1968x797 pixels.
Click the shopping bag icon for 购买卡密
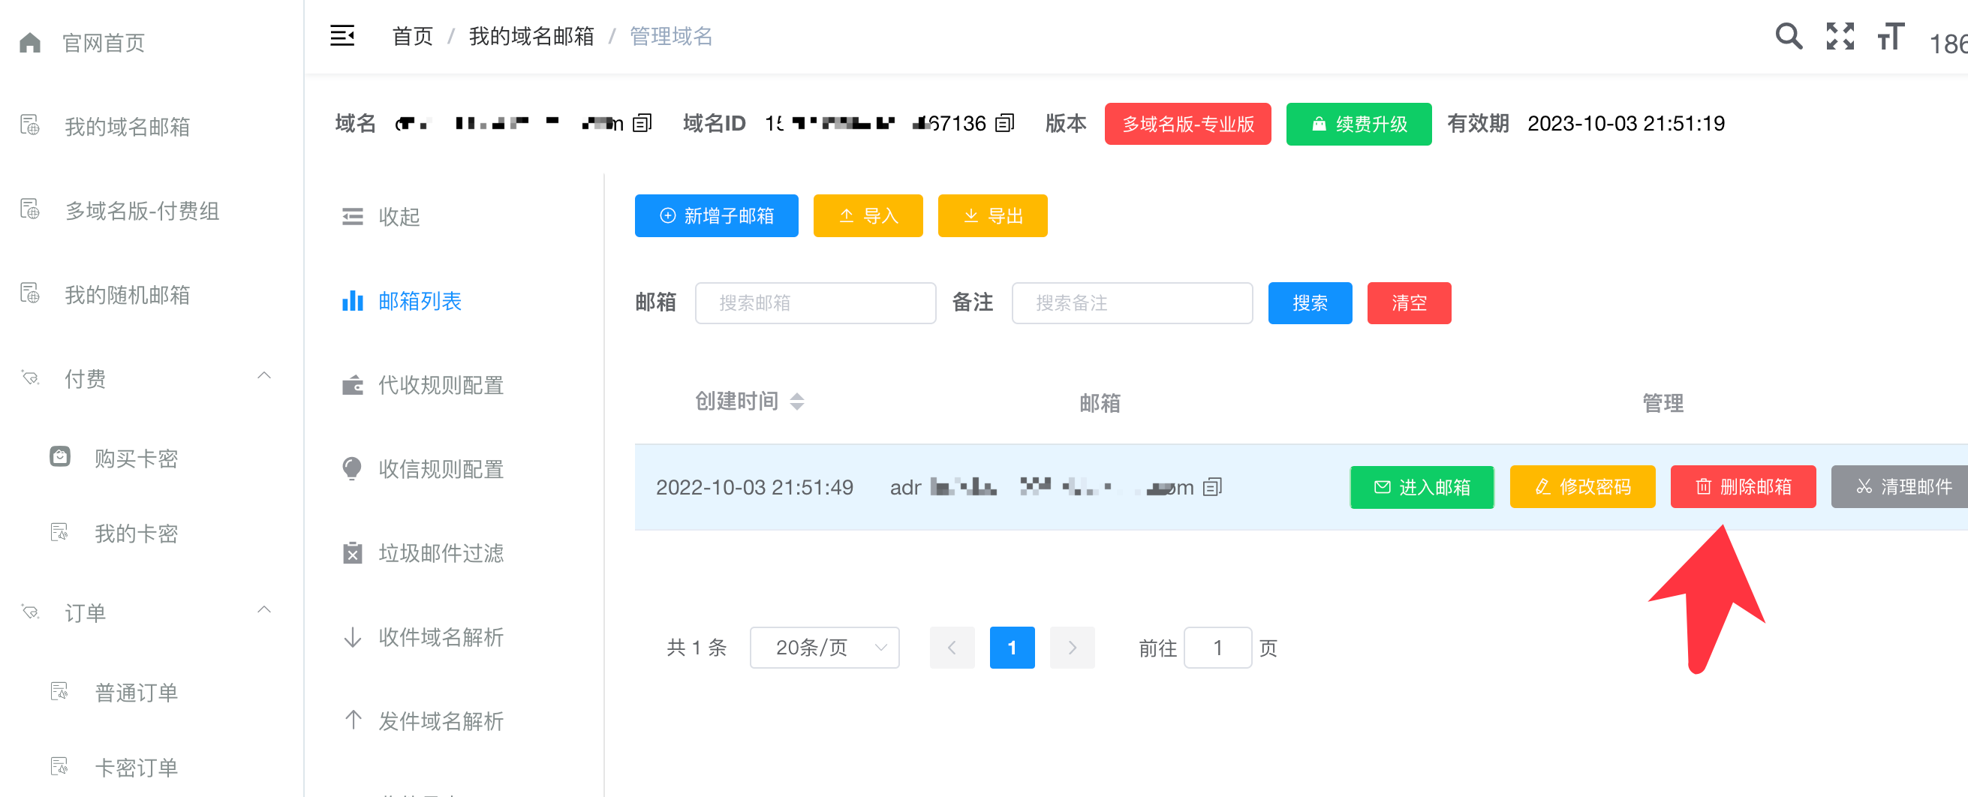click(59, 456)
